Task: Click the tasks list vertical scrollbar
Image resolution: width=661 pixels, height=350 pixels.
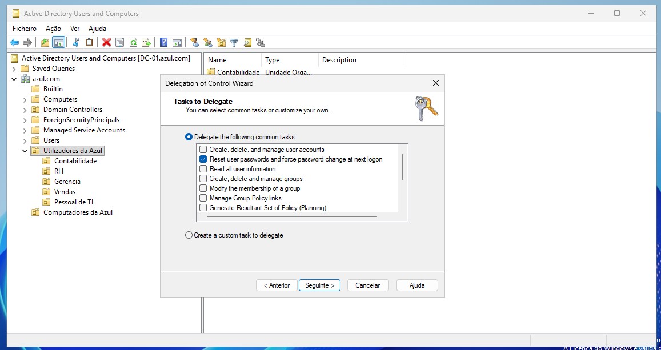Action: [x=403, y=167]
